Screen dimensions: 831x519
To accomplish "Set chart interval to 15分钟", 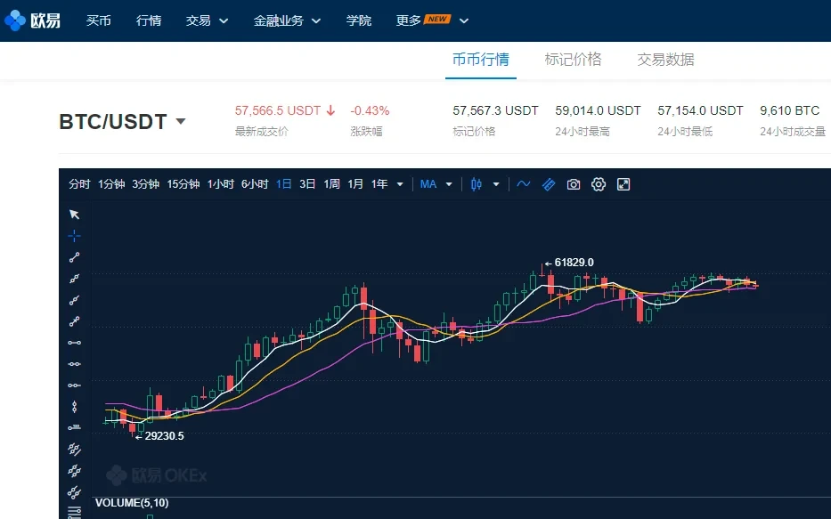I will 183,184.
